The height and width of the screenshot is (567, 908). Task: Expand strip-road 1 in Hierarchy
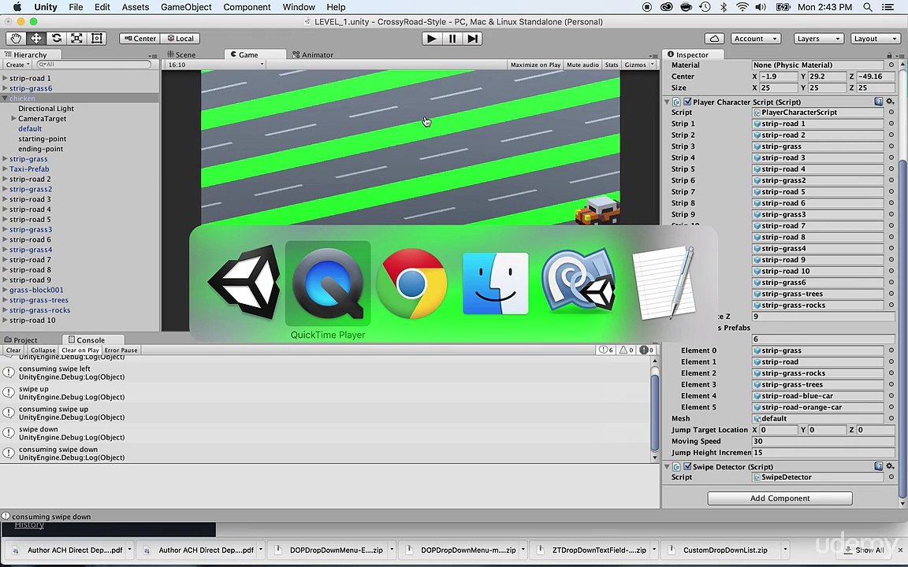click(6, 78)
